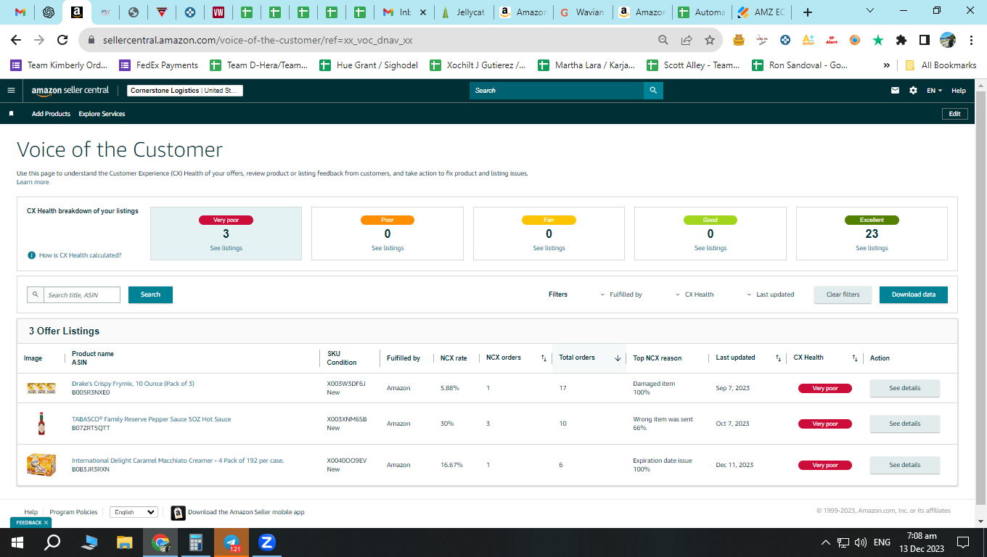Sort the table by Total orders
The height and width of the screenshot is (557, 987).
[618, 358]
